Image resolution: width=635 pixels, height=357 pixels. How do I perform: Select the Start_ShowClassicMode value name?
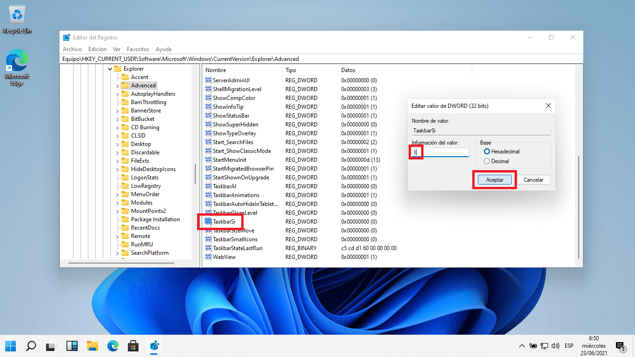click(242, 151)
